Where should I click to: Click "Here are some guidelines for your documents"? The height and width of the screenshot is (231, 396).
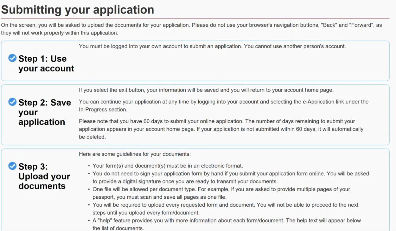pos(135,154)
